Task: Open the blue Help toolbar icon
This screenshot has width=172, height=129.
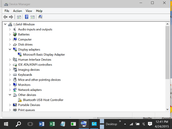Action: click(x=27, y=17)
